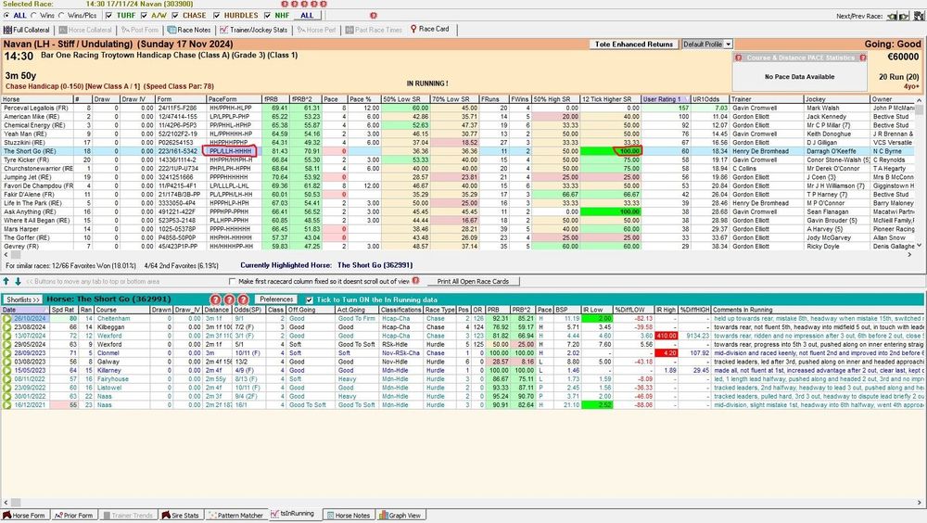Click help icon after fixed racecard column option

pyautogui.click(x=415, y=281)
